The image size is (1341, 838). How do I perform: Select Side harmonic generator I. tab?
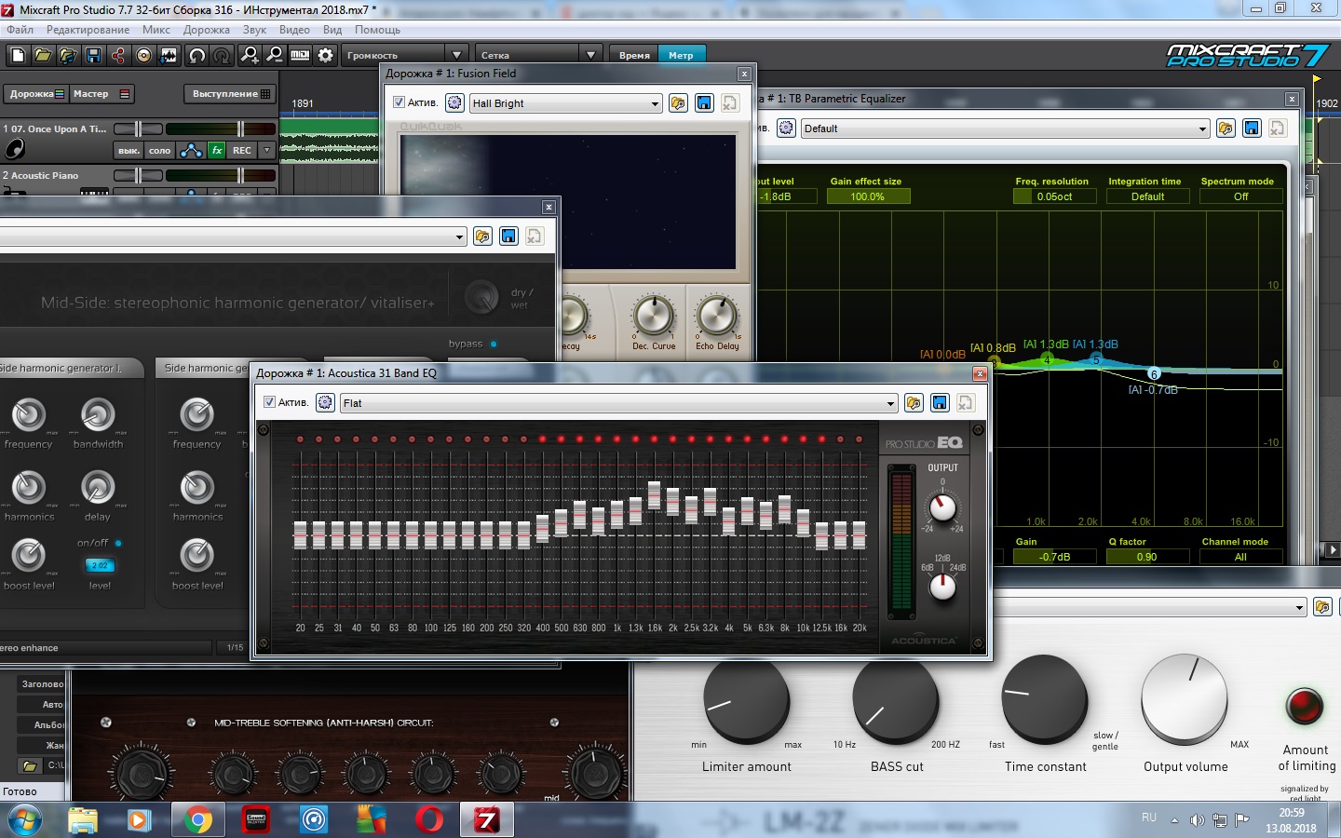point(72,368)
